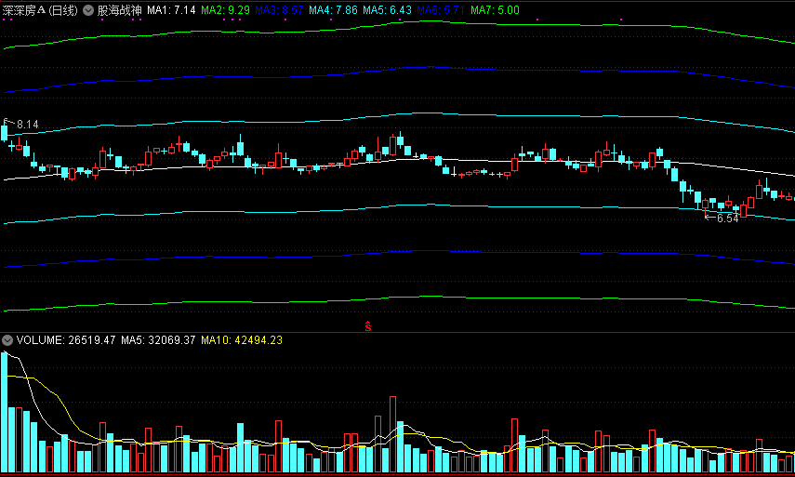Select the 股海战神 indicator name
This screenshot has width=795, height=477.
click(x=120, y=10)
